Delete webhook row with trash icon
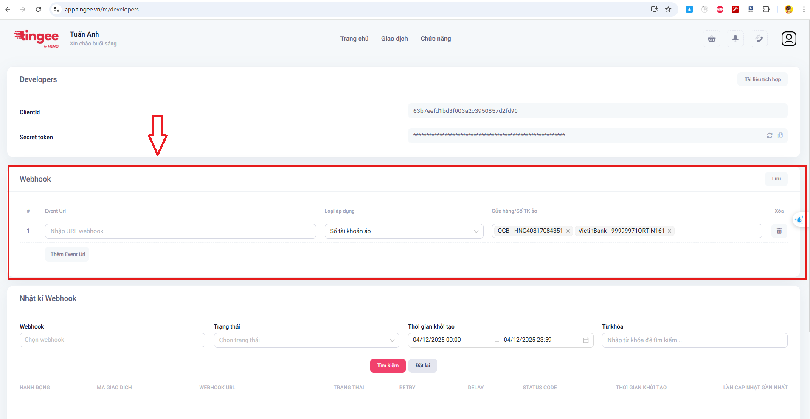The height and width of the screenshot is (419, 810). [x=779, y=231]
